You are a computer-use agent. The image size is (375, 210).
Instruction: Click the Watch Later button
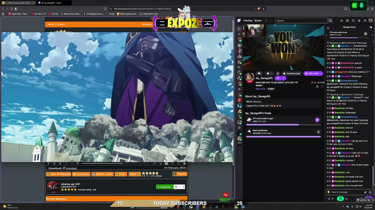(103, 174)
